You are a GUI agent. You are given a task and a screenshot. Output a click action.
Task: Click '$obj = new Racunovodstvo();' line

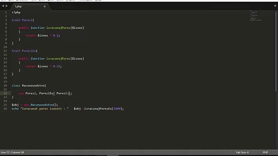pos(35,105)
